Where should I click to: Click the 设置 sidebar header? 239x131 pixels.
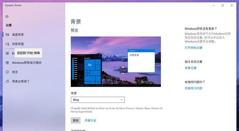point(9,25)
